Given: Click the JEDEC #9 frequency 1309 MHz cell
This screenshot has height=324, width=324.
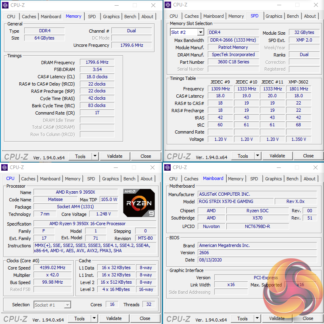Looking at the screenshot, I should click(220, 89).
